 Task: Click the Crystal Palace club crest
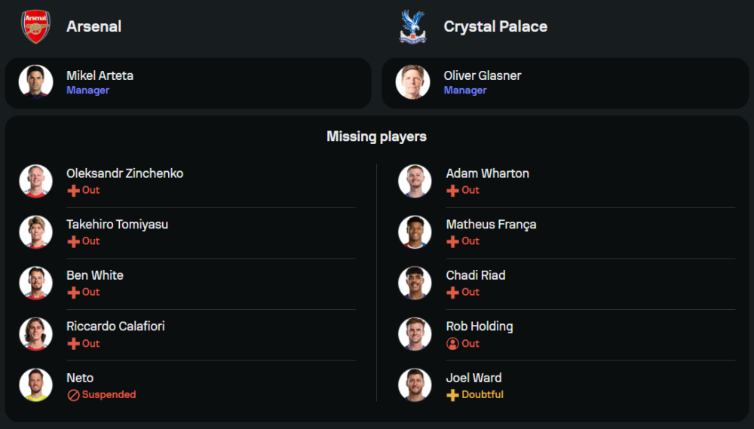(x=412, y=26)
